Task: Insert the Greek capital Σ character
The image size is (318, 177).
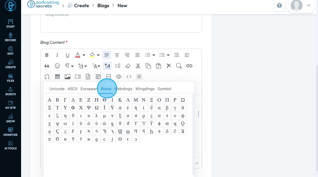Action: pos(49,108)
